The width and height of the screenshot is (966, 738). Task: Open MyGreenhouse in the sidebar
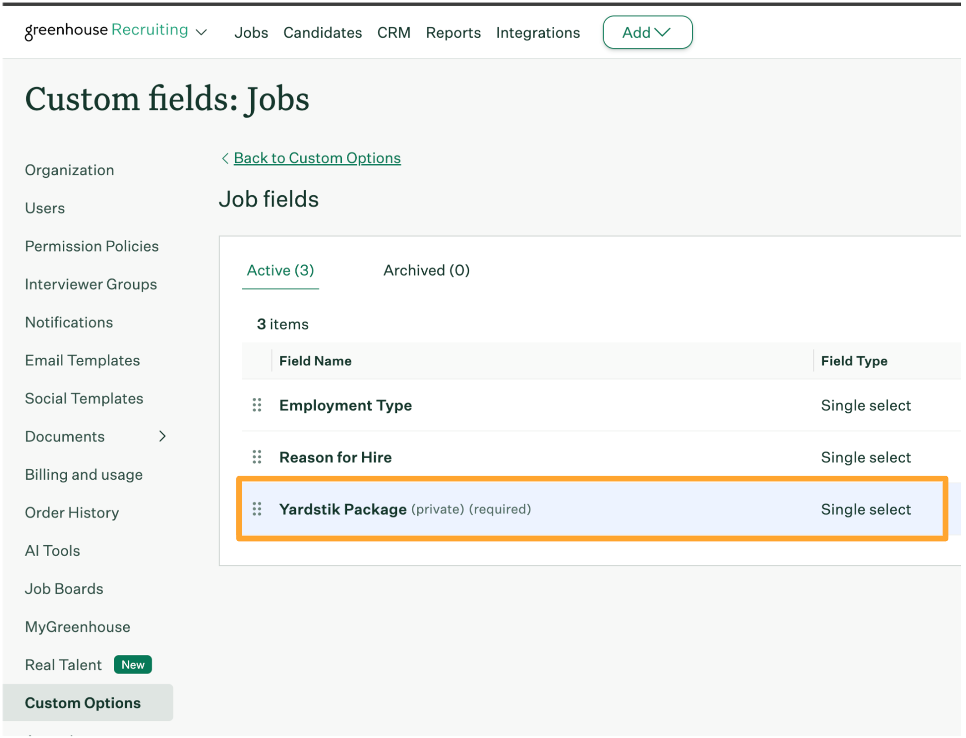pos(78,628)
